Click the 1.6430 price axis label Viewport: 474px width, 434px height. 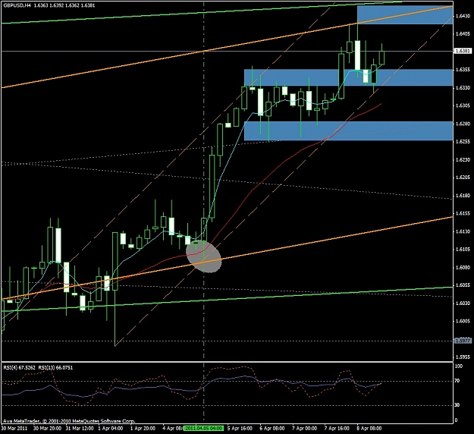tap(463, 16)
